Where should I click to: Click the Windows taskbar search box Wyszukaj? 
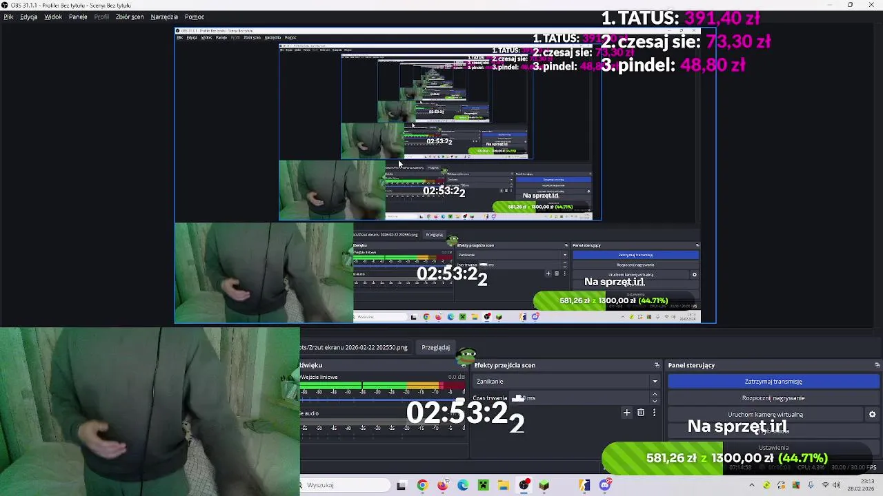point(345,486)
